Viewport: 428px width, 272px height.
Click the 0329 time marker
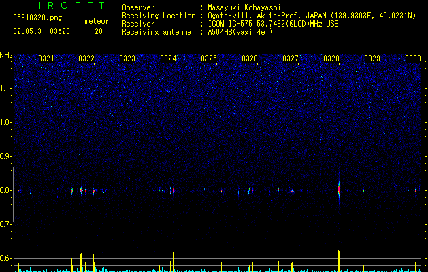pyautogui.click(x=372, y=58)
